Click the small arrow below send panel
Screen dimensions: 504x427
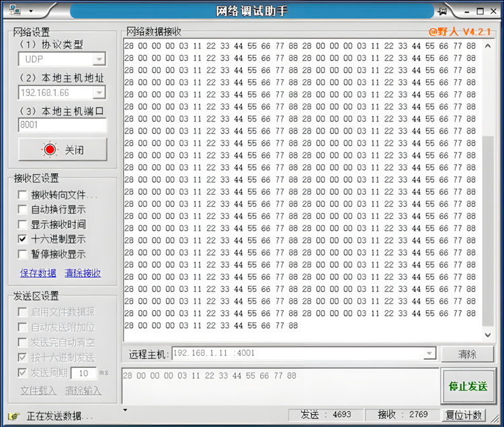125,410
